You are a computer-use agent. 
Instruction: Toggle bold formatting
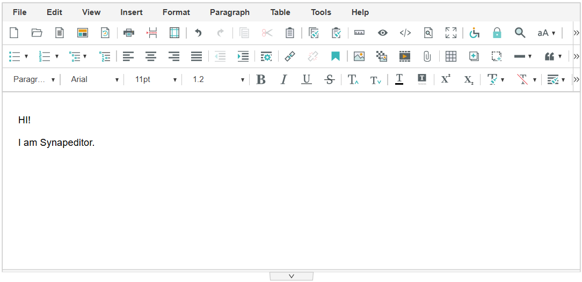click(x=261, y=79)
